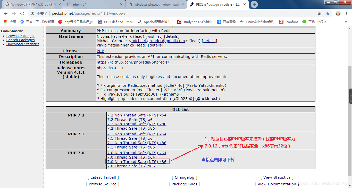Screen dimensions: 352x188
Task: Open the Linux命令大全 bookmark
Action: [257, 22]
